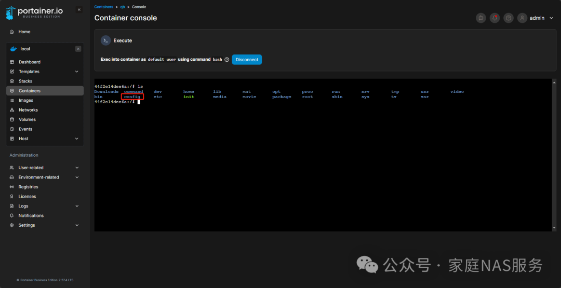The height and width of the screenshot is (288, 561).
Task: Click the Portainer.io logo
Action: coord(34,12)
